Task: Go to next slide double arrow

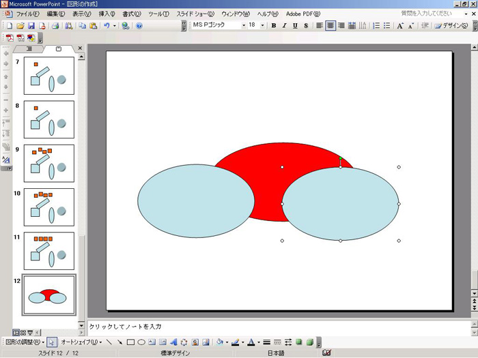Action: (475, 308)
